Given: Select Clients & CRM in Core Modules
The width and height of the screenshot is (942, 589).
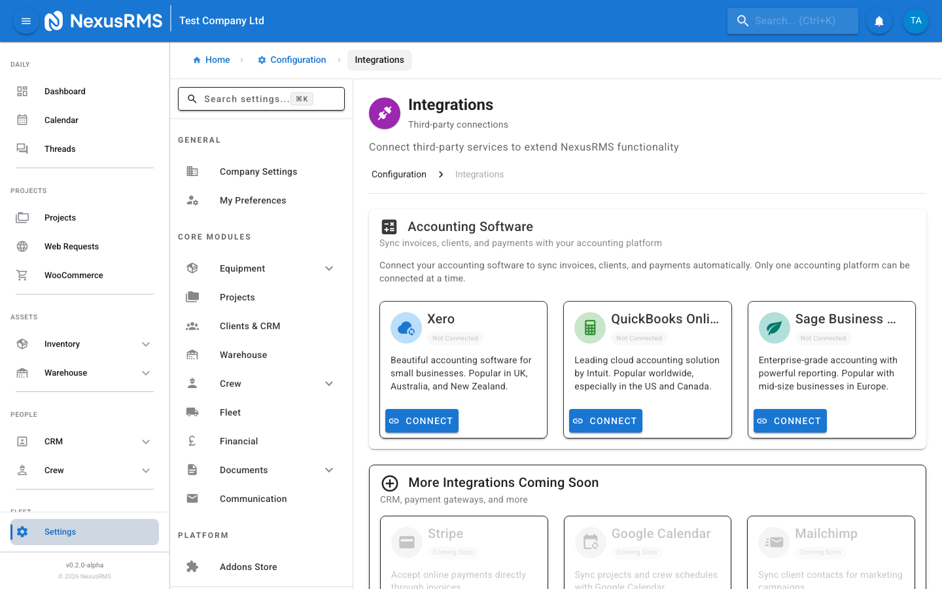Looking at the screenshot, I should click(249, 325).
